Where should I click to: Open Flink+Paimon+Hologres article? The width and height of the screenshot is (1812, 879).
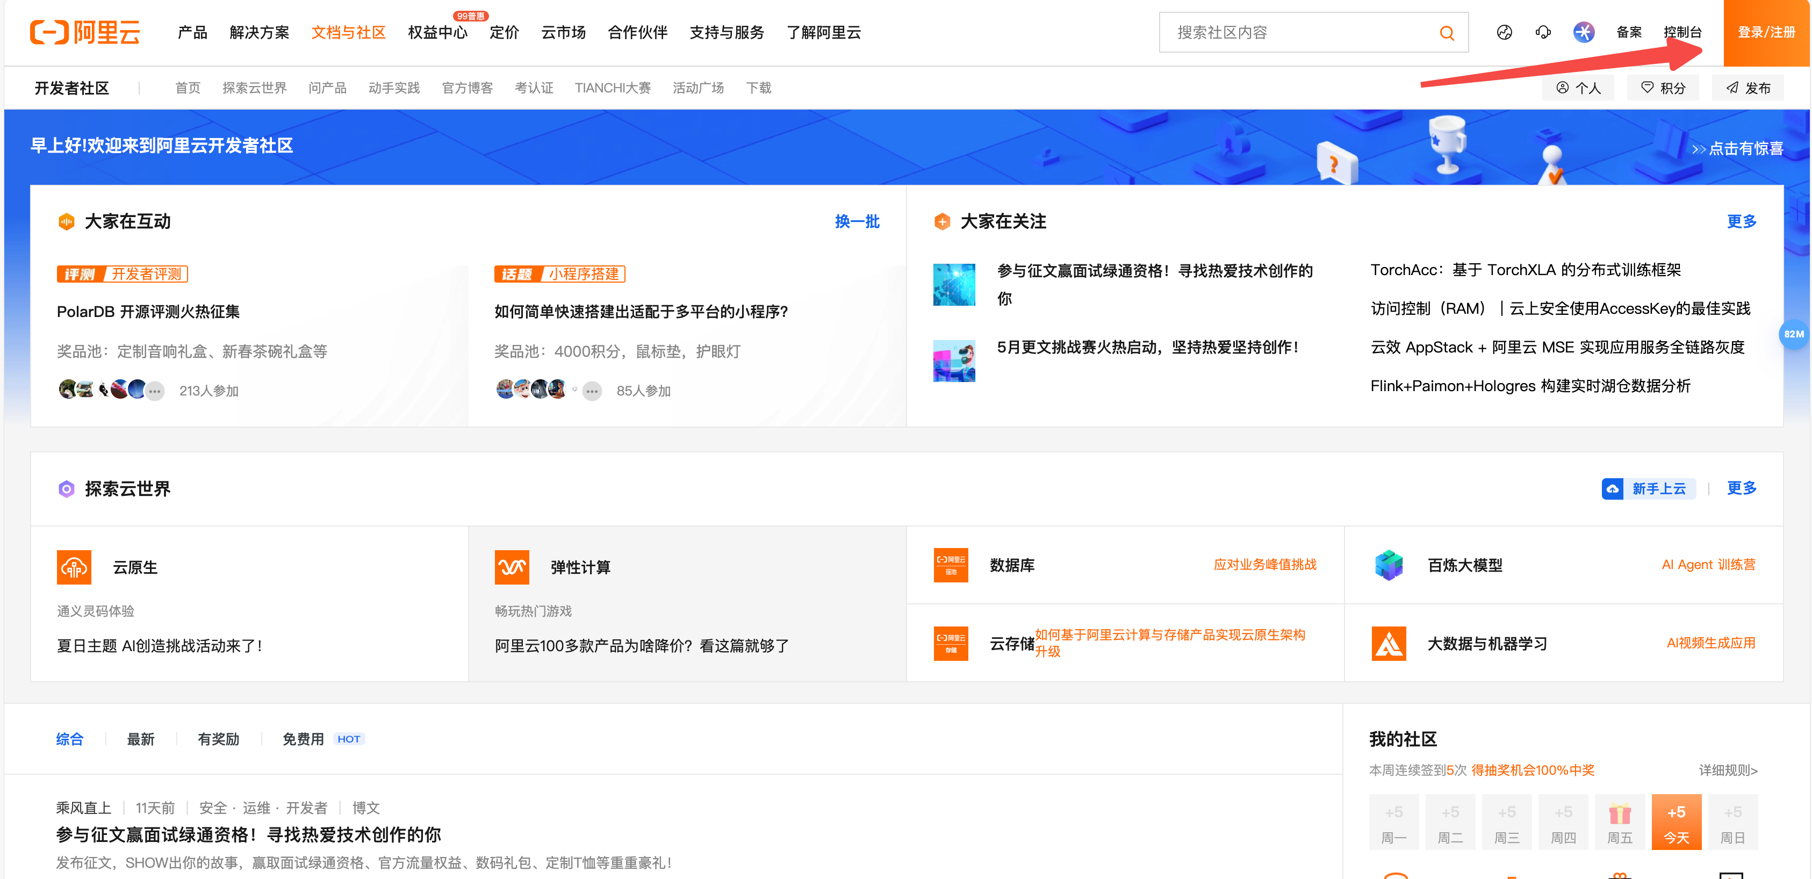click(x=1530, y=386)
